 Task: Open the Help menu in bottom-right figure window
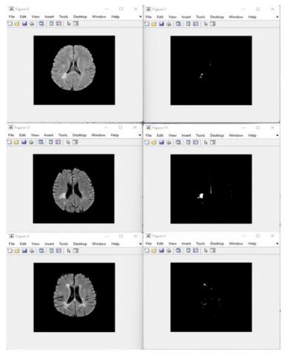(x=252, y=243)
